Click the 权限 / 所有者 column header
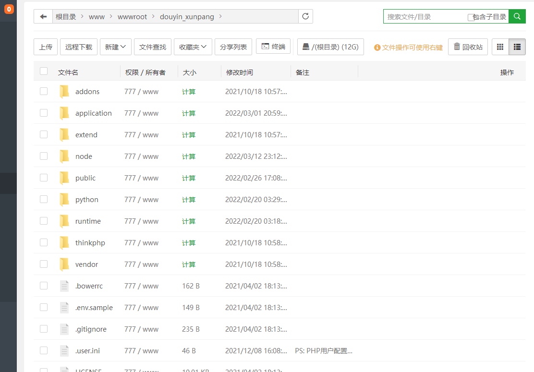Image resolution: width=534 pixels, height=372 pixels. (x=145, y=72)
